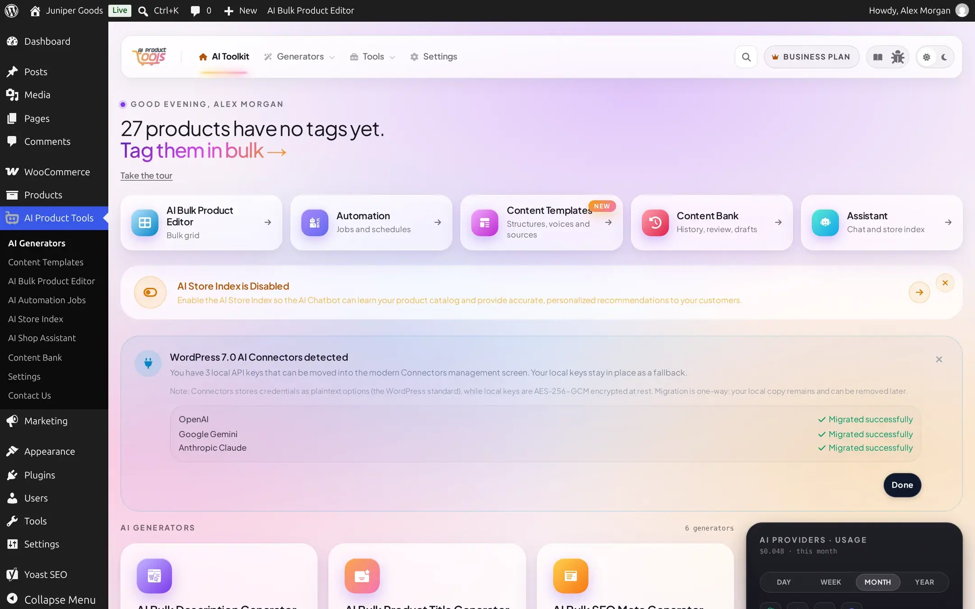Click the bug report icon
The width and height of the screenshot is (975, 609).
point(897,57)
